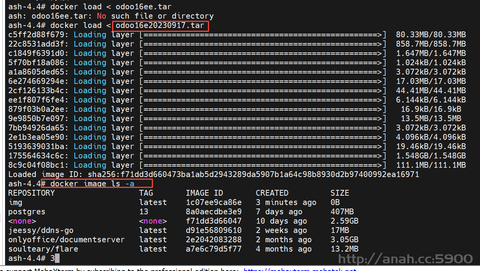Click layer ID 9e9850b7e097

[x=36, y=119]
